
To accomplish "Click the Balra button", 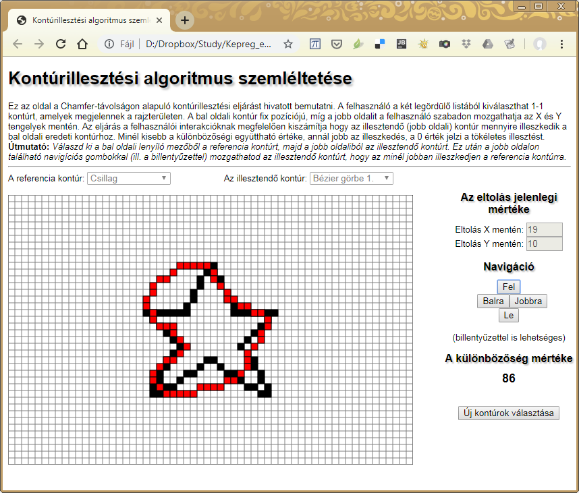I will [x=493, y=301].
